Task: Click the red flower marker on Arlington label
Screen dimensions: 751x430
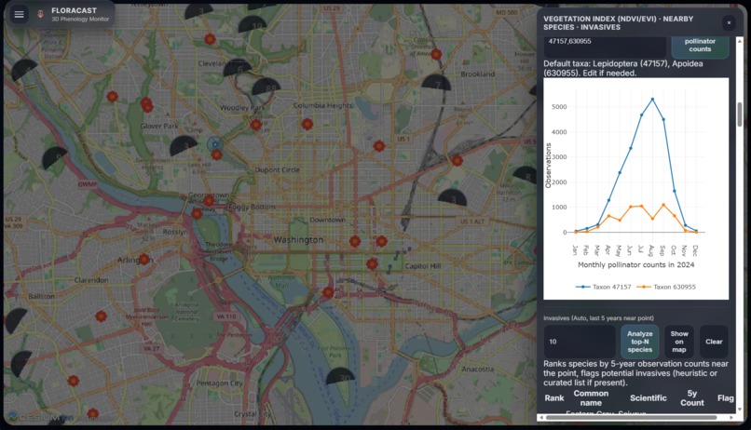Action: coord(144,260)
